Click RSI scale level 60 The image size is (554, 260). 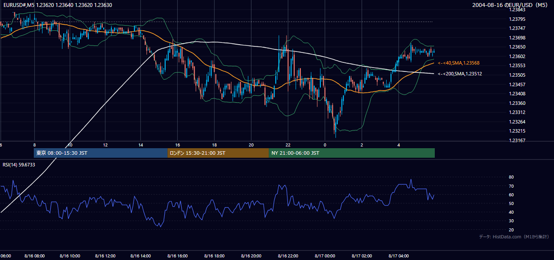pos(511,195)
